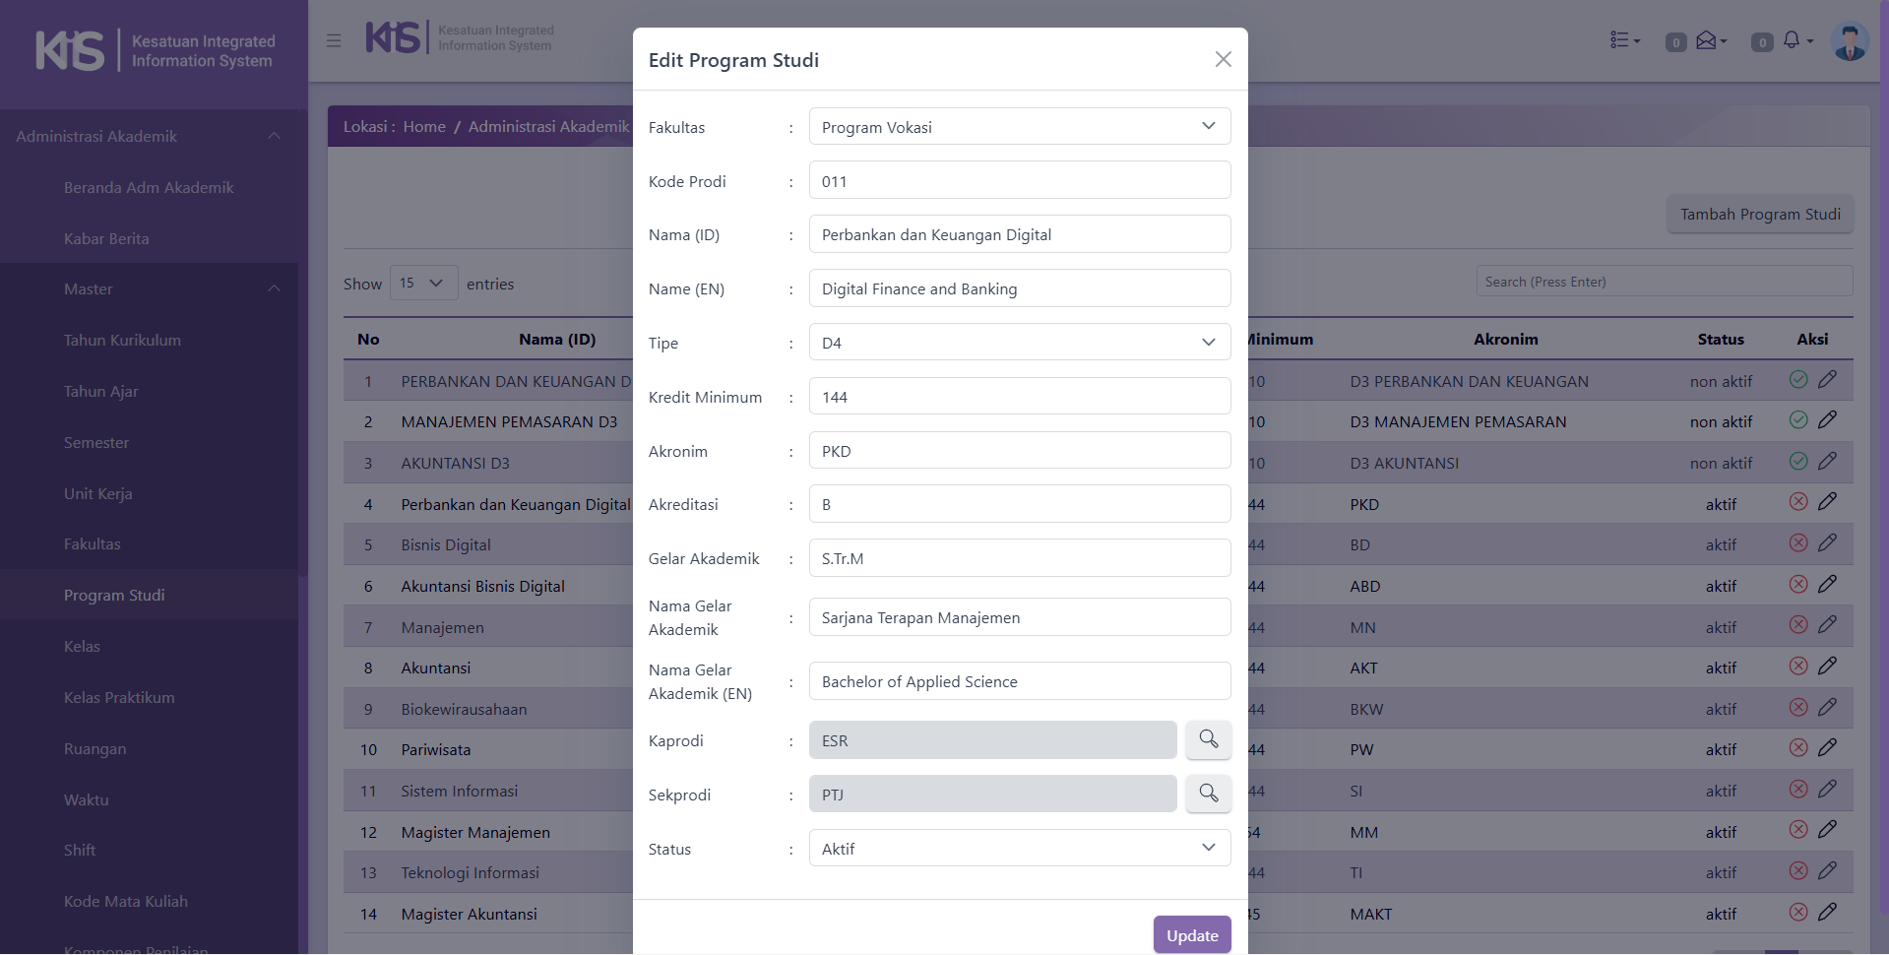Image resolution: width=1889 pixels, height=955 pixels.
Task: Click the Tambah Program Studi button
Action: (1759, 215)
